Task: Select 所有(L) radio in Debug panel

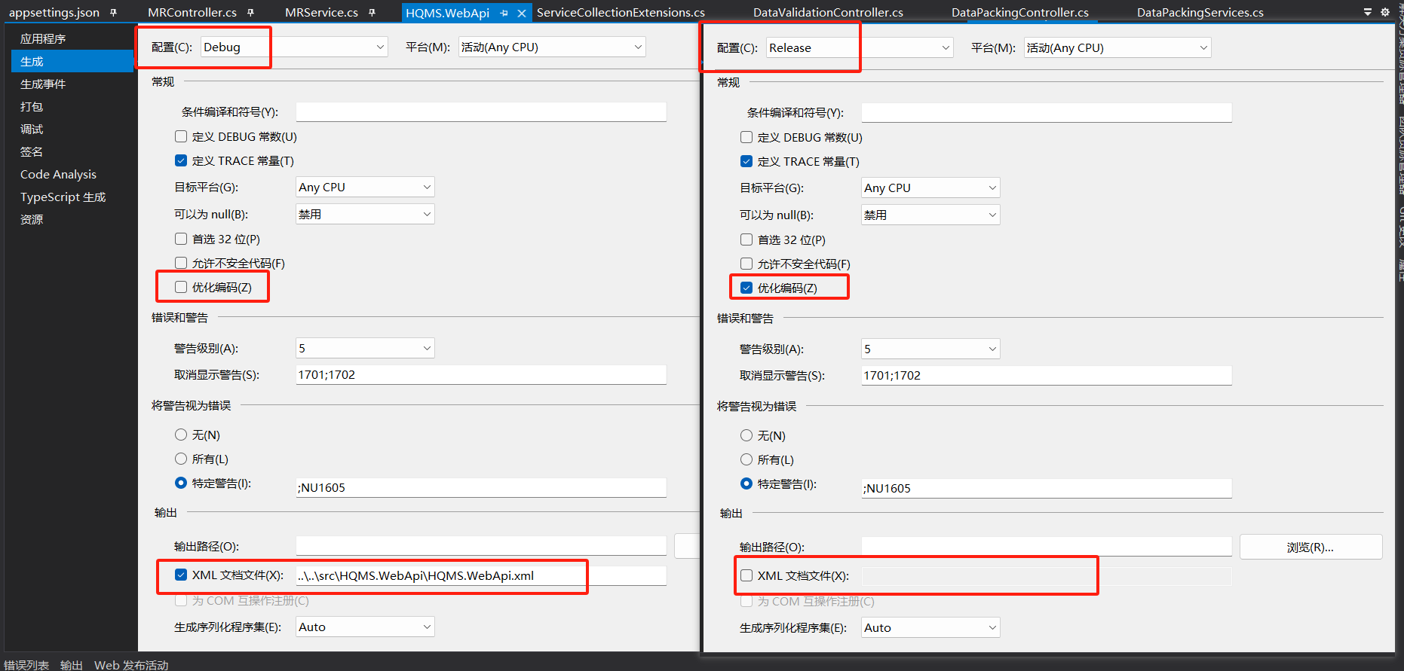Action: pos(181,459)
